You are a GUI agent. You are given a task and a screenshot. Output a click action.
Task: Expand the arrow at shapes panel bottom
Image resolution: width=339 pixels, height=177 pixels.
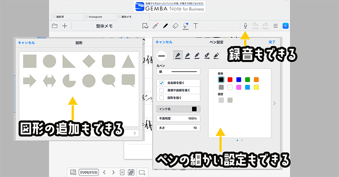[135, 133]
